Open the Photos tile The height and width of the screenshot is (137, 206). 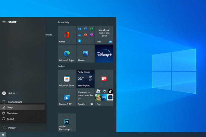[x=85, y=53]
